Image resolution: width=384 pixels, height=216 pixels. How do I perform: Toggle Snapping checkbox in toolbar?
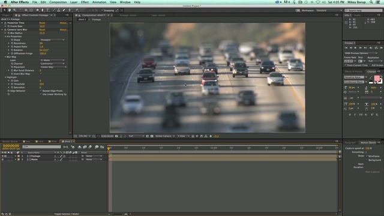point(102,11)
